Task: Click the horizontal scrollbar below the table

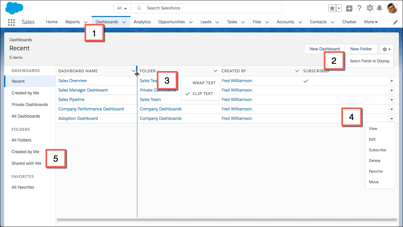Action: [x=227, y=220]
